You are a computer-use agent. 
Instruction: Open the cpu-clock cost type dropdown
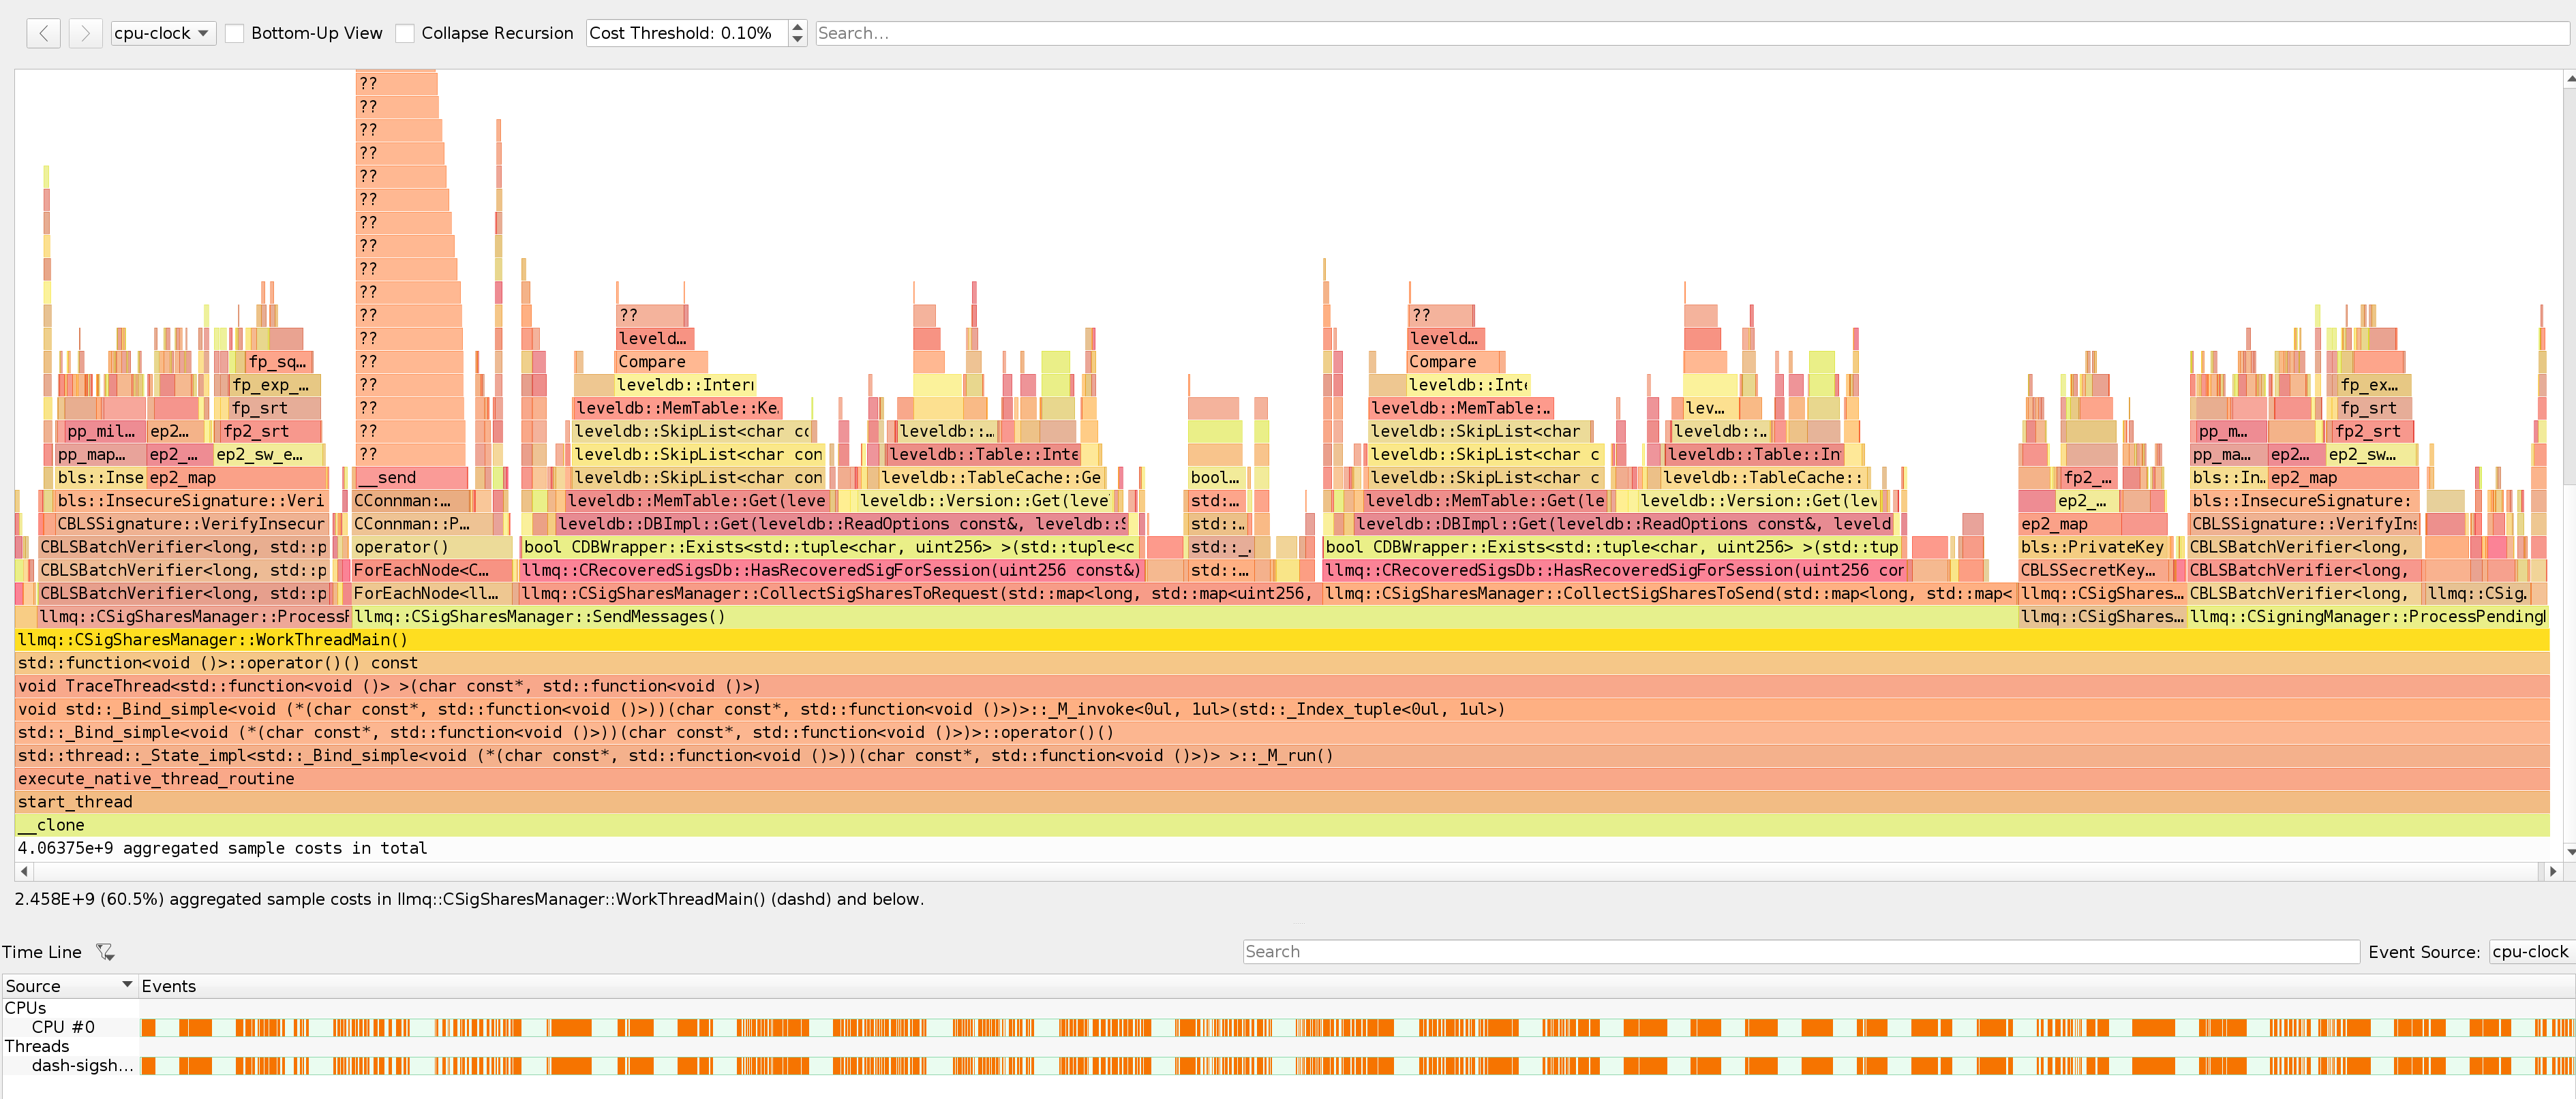[163, 33]
